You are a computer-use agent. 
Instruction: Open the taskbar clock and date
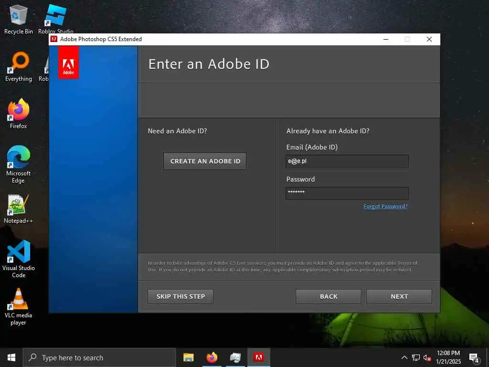click(x=448, y=357)
